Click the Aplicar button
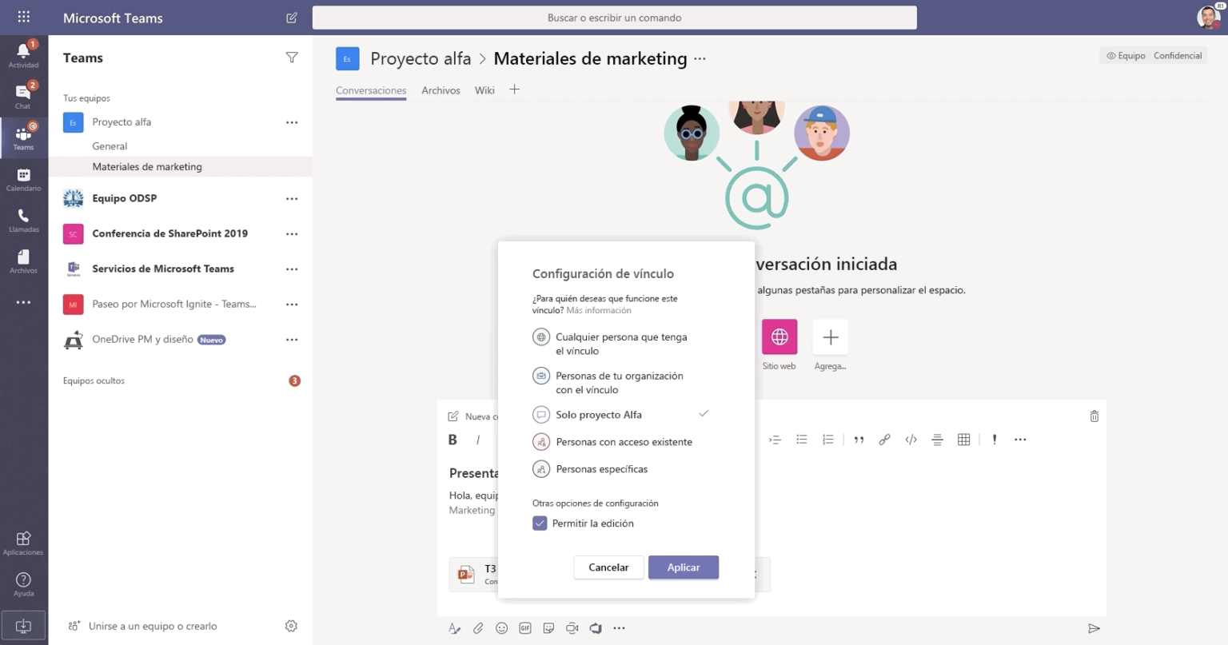 click(x=684, y=567)
